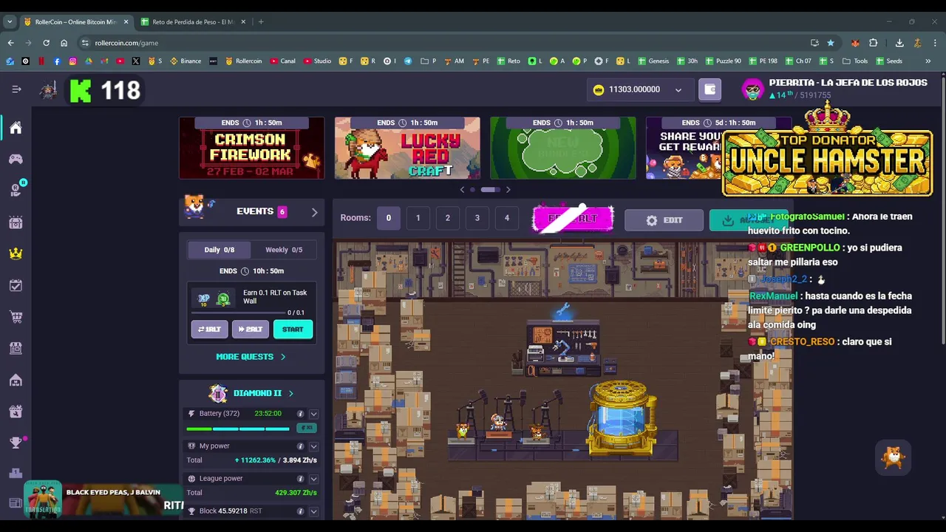Click the My power info icon
The image size is (946, 532).
point(300,446)
